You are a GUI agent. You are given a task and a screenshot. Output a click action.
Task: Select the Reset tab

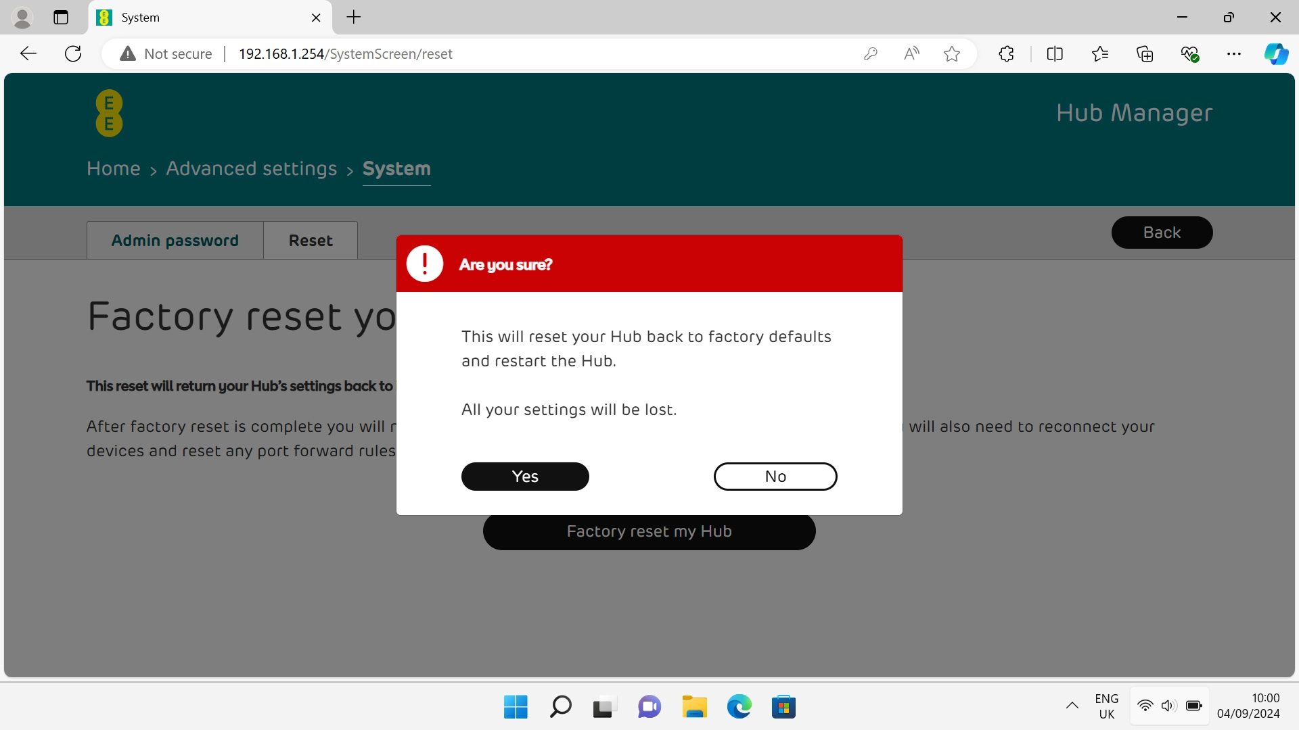point(311,240)
